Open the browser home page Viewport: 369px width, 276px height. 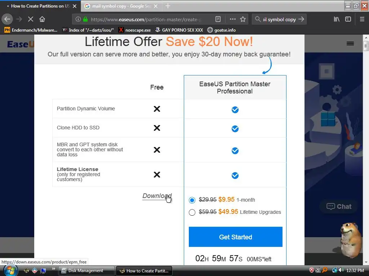coord(42,19)
